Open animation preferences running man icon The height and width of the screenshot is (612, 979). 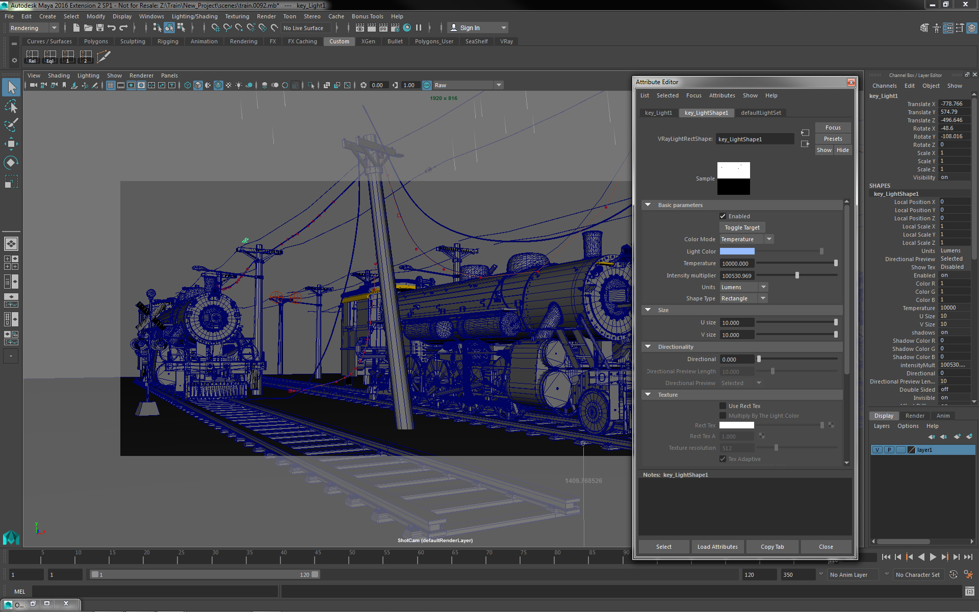(x=968, y=575)
